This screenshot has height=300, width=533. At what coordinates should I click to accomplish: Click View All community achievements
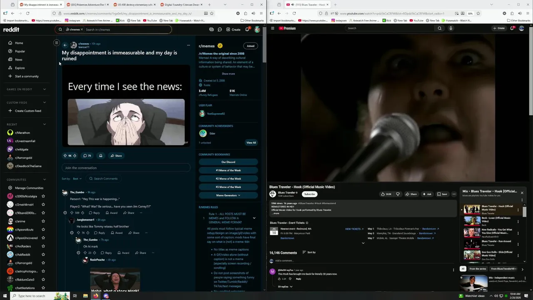click(x=251, y=143)
